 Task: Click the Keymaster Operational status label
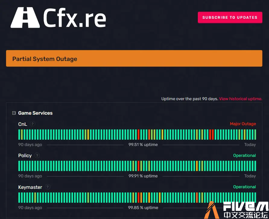245,187
